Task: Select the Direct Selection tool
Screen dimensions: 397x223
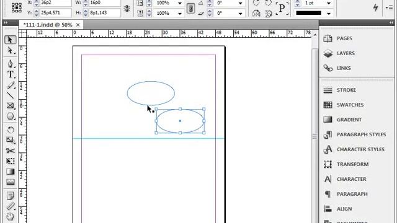Action: pos(10,51)
